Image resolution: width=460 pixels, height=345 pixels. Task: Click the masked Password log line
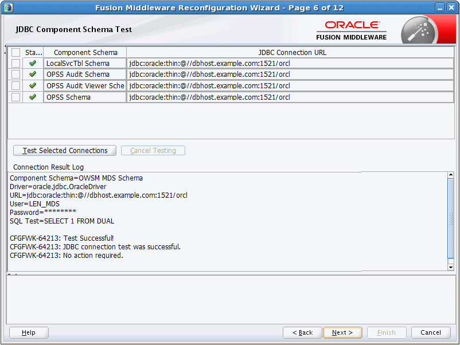point(43,213)
